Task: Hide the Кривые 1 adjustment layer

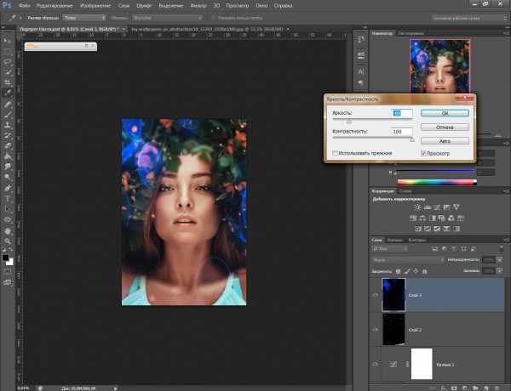Action: [375, 365]
